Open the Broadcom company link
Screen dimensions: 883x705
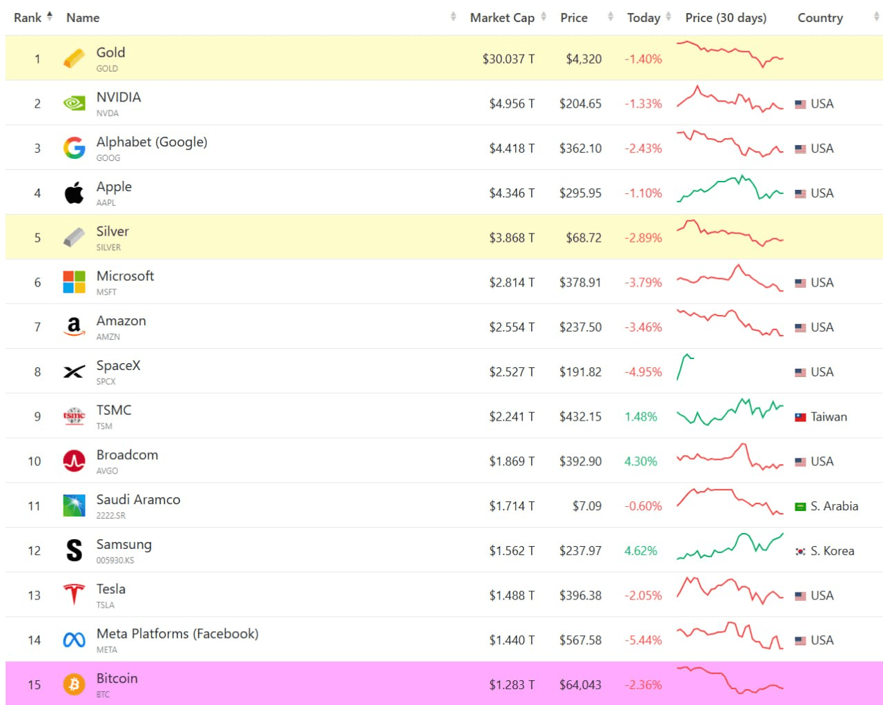pos(127,454)
